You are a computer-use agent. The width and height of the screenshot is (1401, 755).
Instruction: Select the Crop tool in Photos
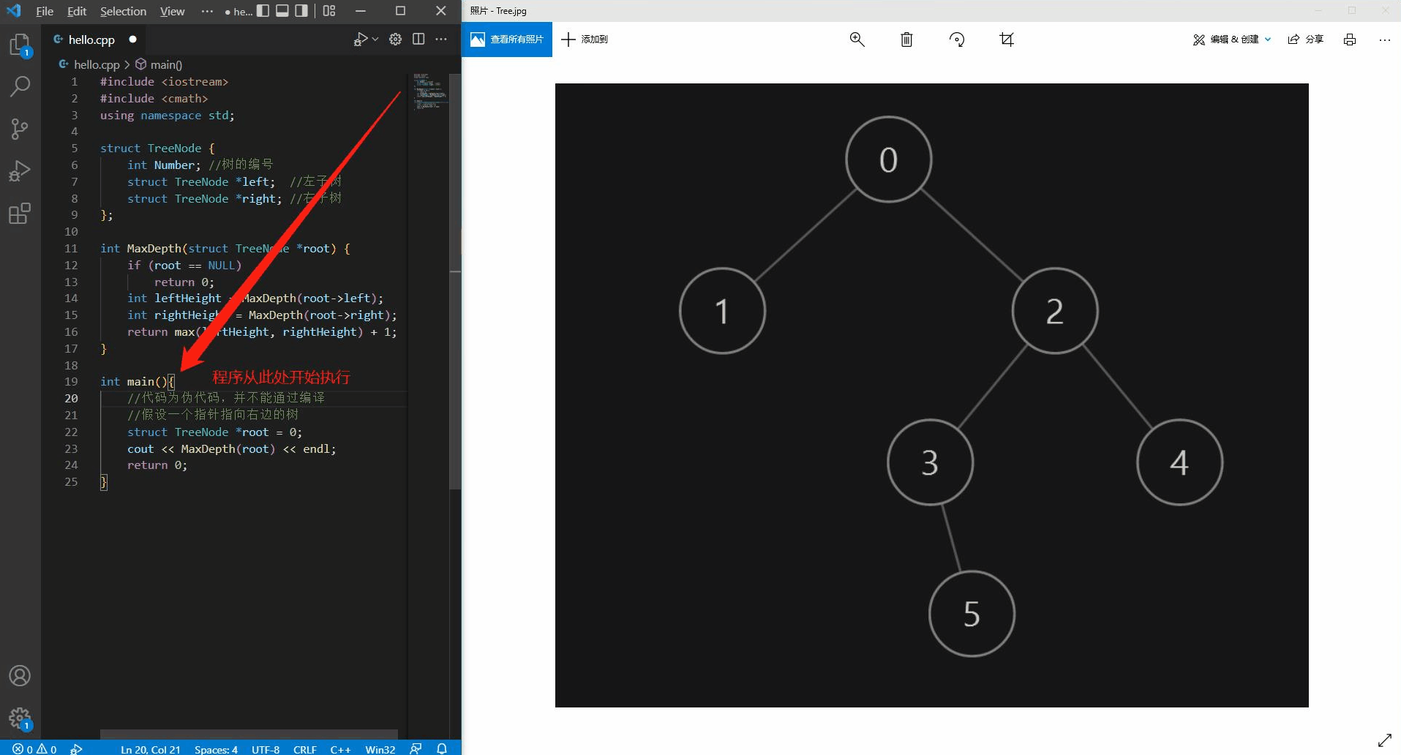[x=1006, y=40]
